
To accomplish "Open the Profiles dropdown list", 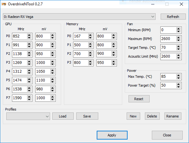I will coord(28,116).
